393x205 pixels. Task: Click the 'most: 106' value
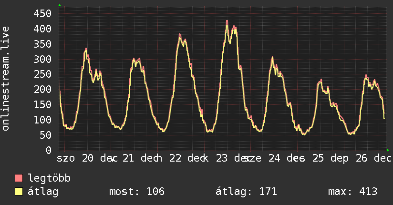coord(137,192)
